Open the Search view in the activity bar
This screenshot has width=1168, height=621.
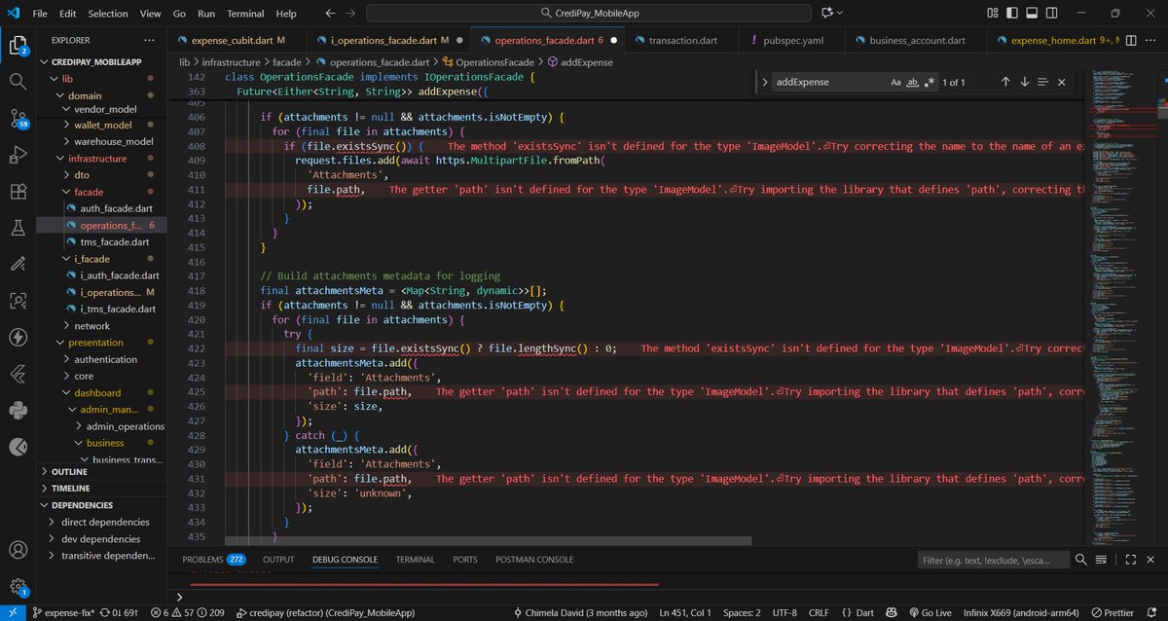(x=18, y=83)
